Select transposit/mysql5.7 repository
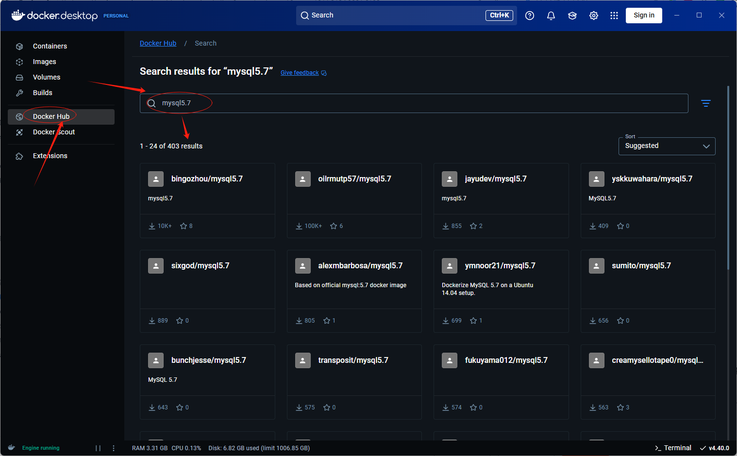The image size is (737, 456). (x=354, y=382)
